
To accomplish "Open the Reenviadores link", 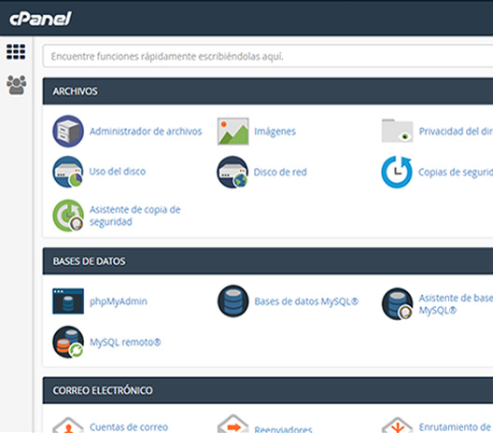I will click(283, 429).
